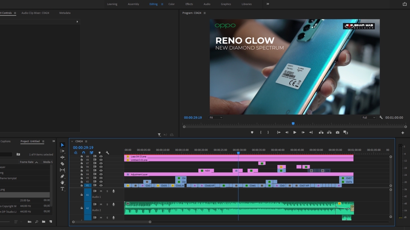The height and width of the screenshot is (230, 410).
Task: Mark Out point in Program monitor
Action: tap(268, 132)
